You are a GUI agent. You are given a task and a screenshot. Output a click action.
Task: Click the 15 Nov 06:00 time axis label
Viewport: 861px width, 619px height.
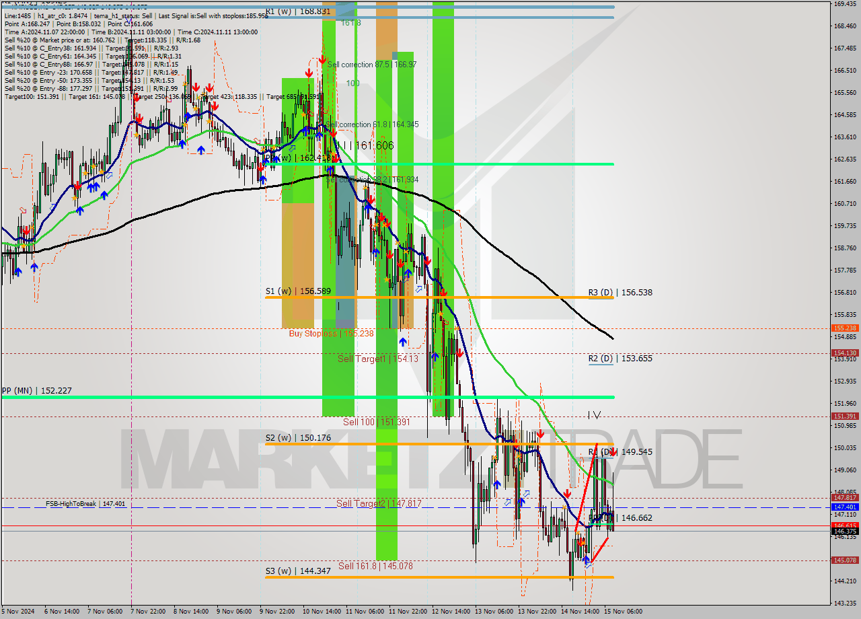622,612
